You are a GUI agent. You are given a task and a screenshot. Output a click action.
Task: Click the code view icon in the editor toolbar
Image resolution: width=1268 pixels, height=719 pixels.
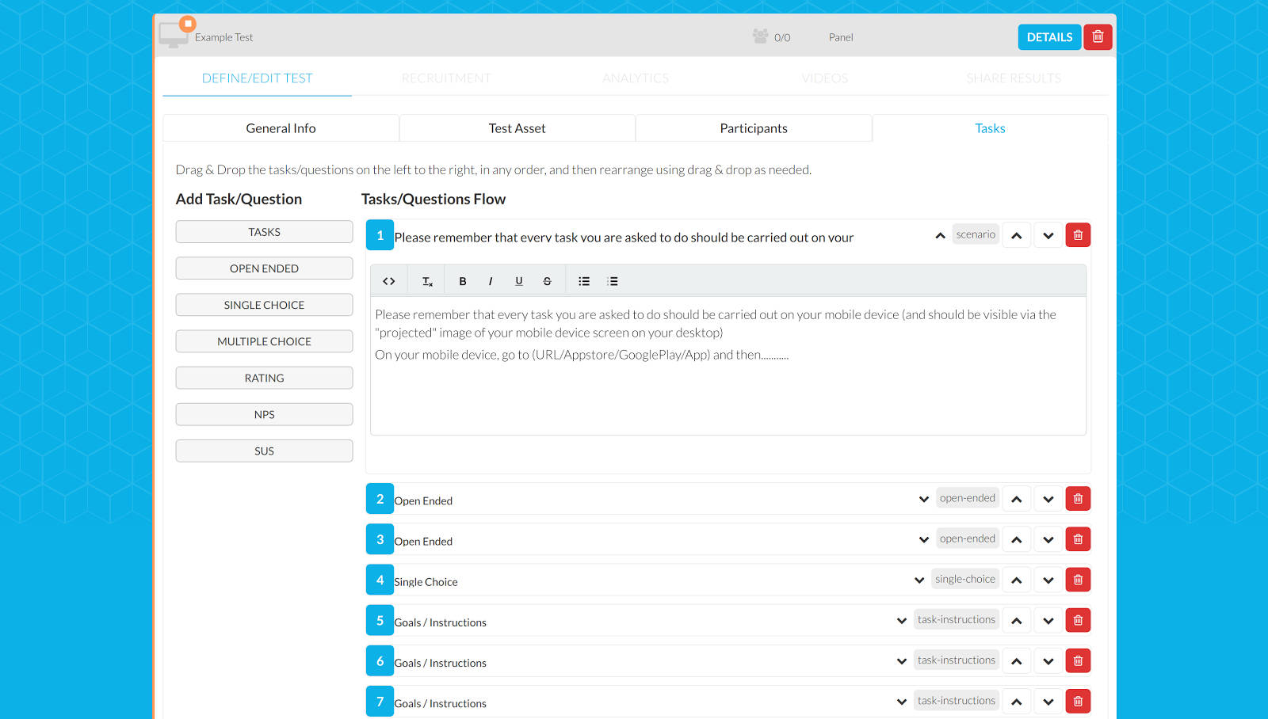pos(388,280)
